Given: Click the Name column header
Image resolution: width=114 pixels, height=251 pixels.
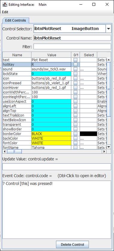Looking at the screenshot, I should click(x=17, y=55).
